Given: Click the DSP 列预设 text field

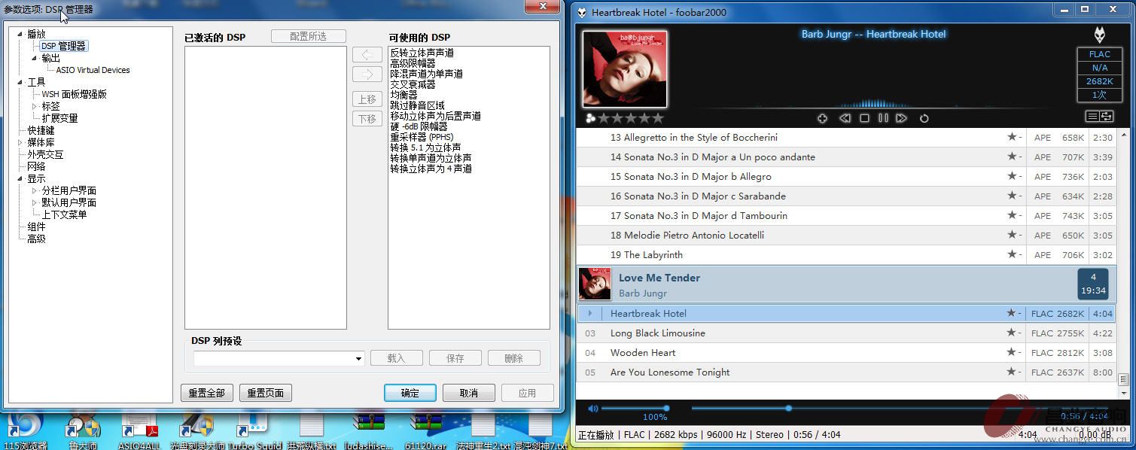Looking at the screenshot, I should click(x=273, y=359).
